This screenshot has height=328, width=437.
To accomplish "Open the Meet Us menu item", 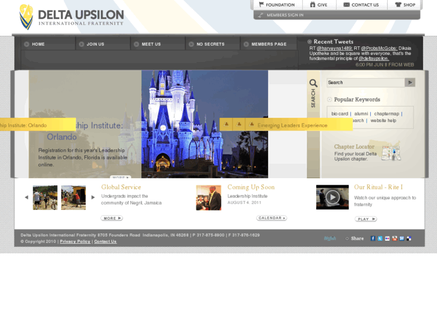I will [x=157, y=44].
